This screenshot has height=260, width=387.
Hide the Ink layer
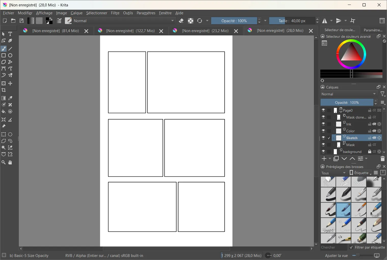324,124
